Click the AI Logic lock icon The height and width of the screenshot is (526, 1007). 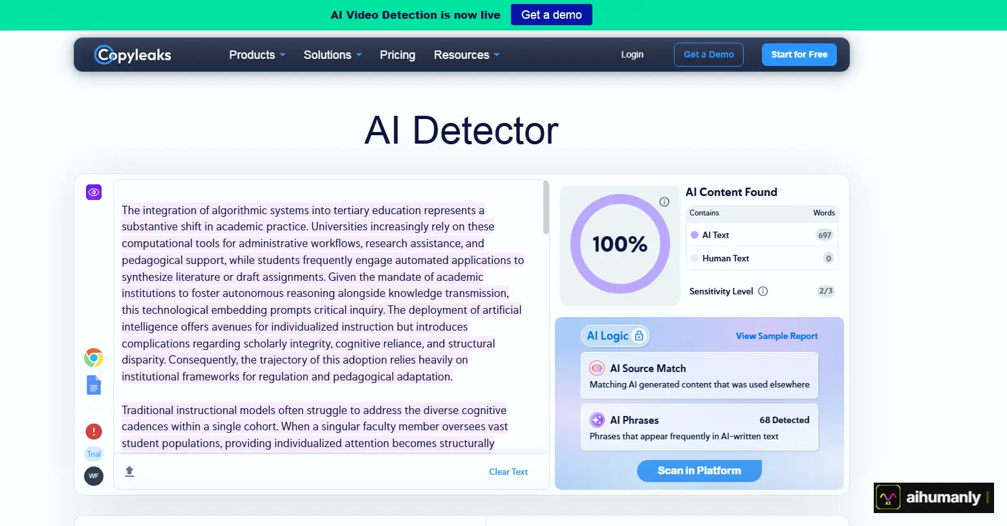pyautogui.click(x=639, y=336)
